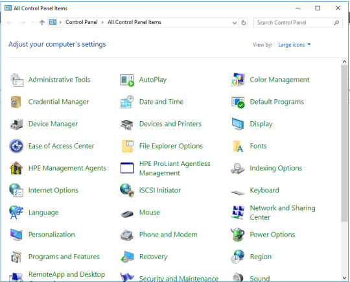This screenshot has height=282, width=350.
Task: Open the Internet Options globe icon
Action: coord(16,190)
